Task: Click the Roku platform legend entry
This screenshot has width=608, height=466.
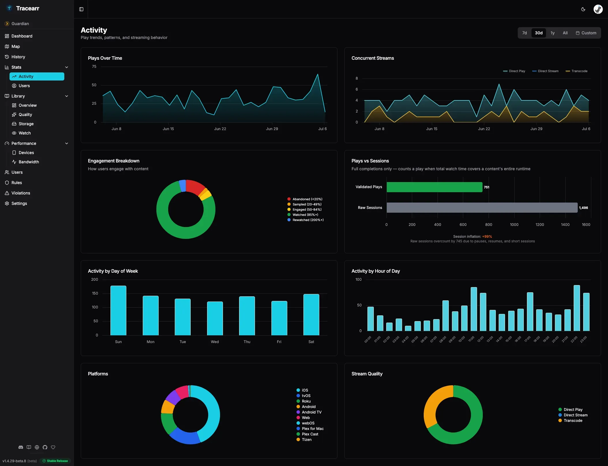Action: 303,401
